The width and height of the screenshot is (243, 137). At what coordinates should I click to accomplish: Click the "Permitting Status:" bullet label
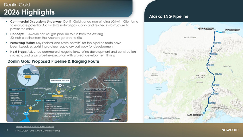pos(23,43)
